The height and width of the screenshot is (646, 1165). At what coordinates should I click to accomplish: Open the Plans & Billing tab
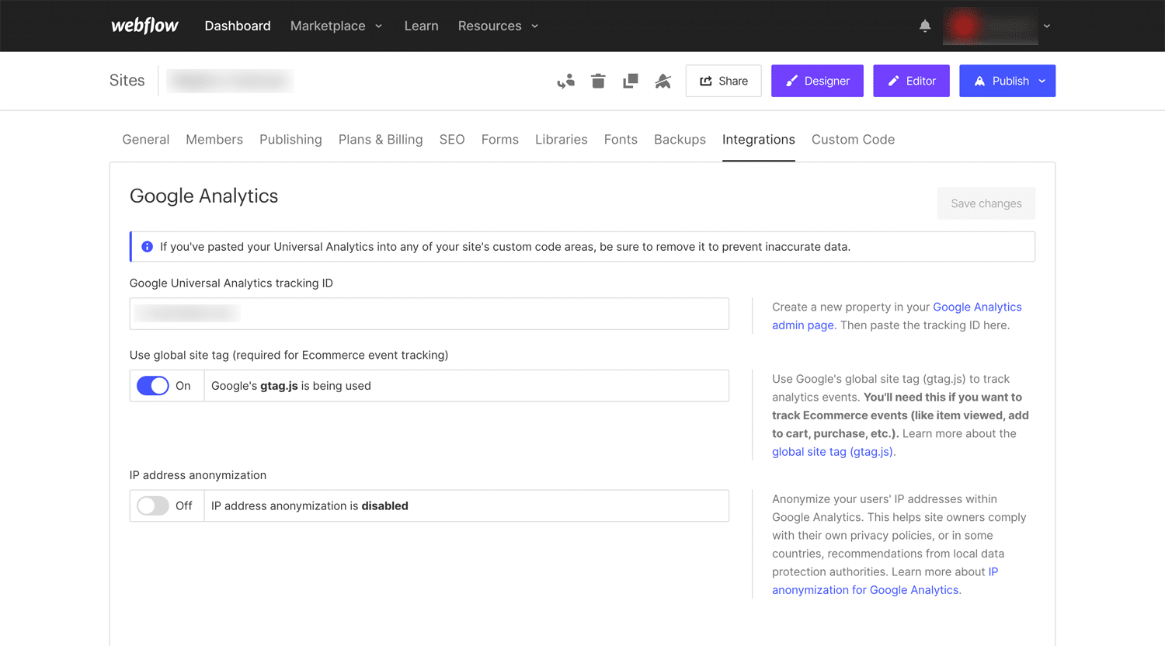click(381, 140)
